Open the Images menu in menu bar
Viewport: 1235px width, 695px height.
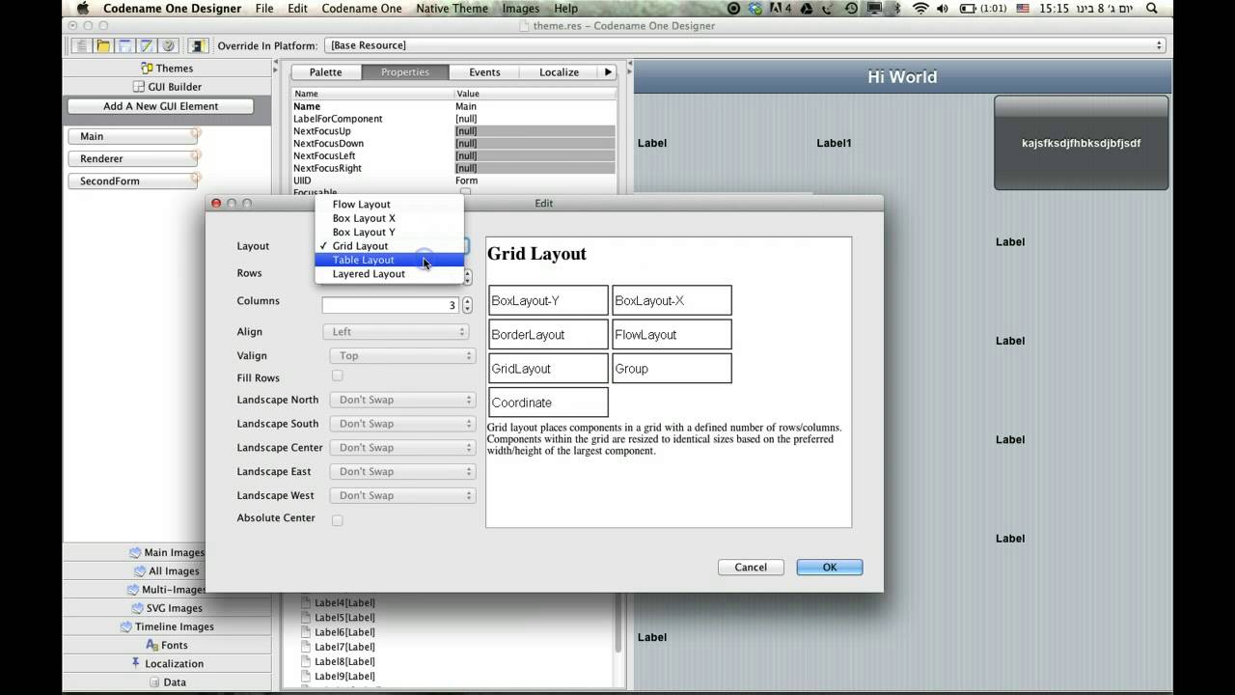pyautogui.click(x=521, y=9)
